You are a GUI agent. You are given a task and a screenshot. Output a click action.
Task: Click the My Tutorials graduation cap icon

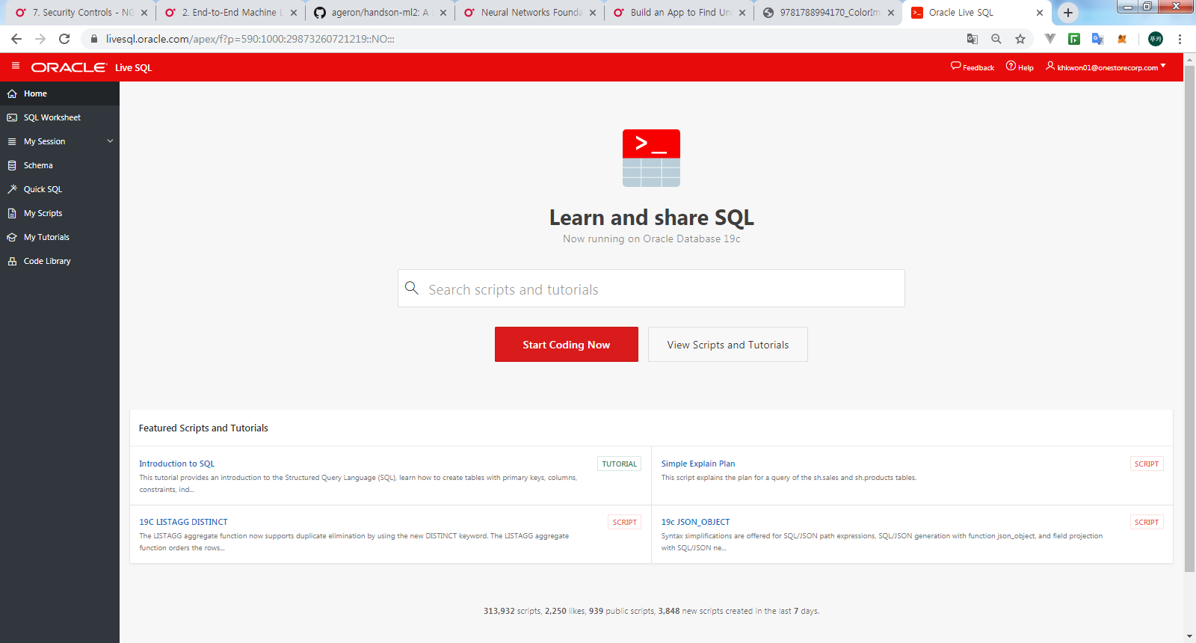coord(12,237)
